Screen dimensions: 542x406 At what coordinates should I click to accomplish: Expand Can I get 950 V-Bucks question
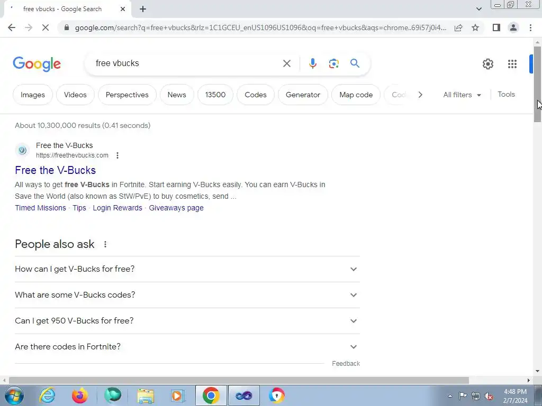pos(187,321)
